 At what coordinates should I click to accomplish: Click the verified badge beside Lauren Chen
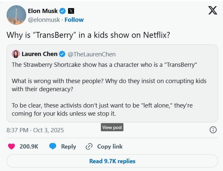click(x=62, y=54)
